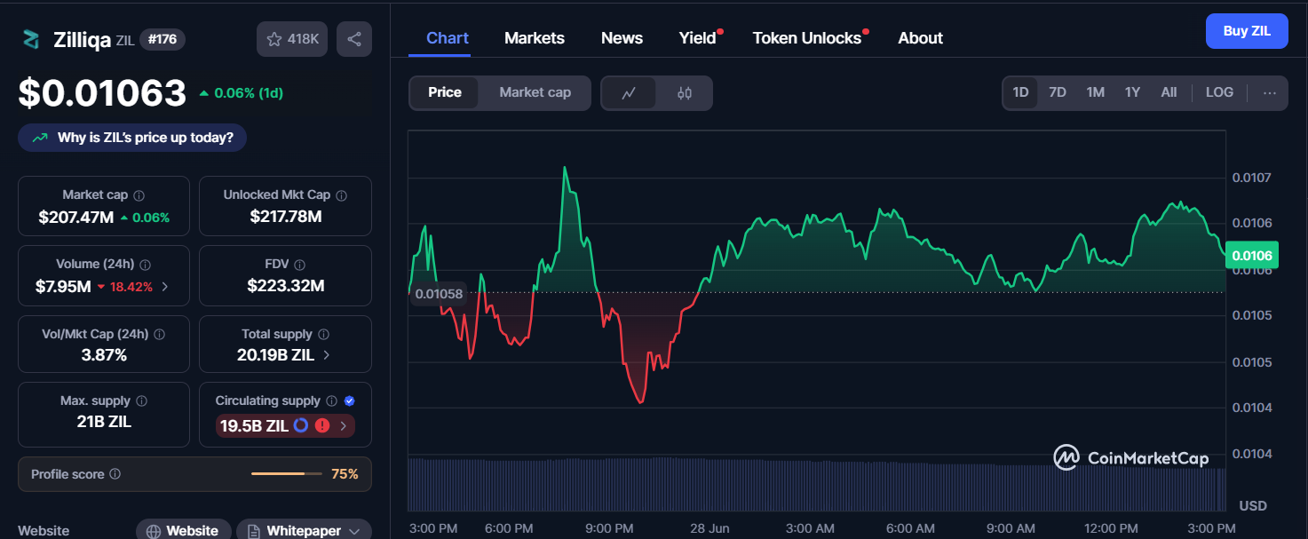Set chart range to 1D

pos(1021,92)
